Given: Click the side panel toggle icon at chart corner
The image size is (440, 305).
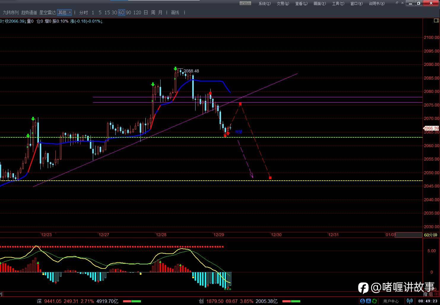Looking at the screenshot, I should pyautogui.click(x=436, y=20).
